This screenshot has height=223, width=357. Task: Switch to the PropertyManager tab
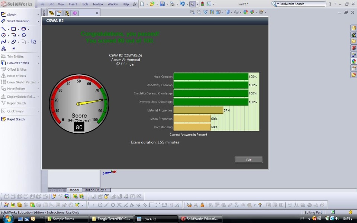[59, 13]
